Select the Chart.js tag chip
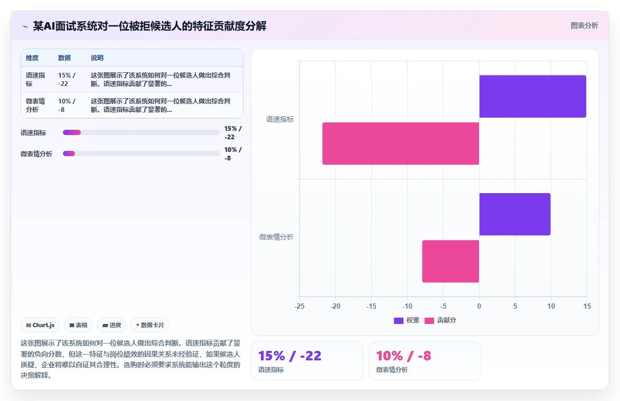 [x=40, y=325]
